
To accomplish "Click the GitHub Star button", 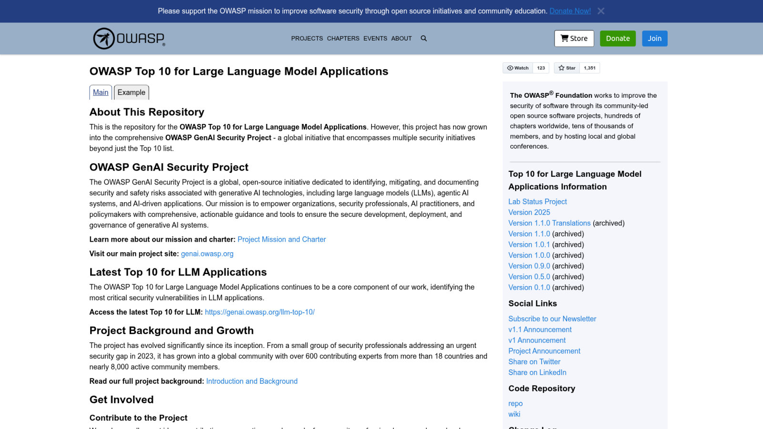I will [x=567, y=68].
